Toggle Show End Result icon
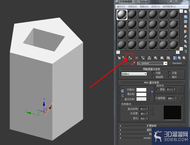190x145 pixels. pyautogui.click(x=174, y=58)
